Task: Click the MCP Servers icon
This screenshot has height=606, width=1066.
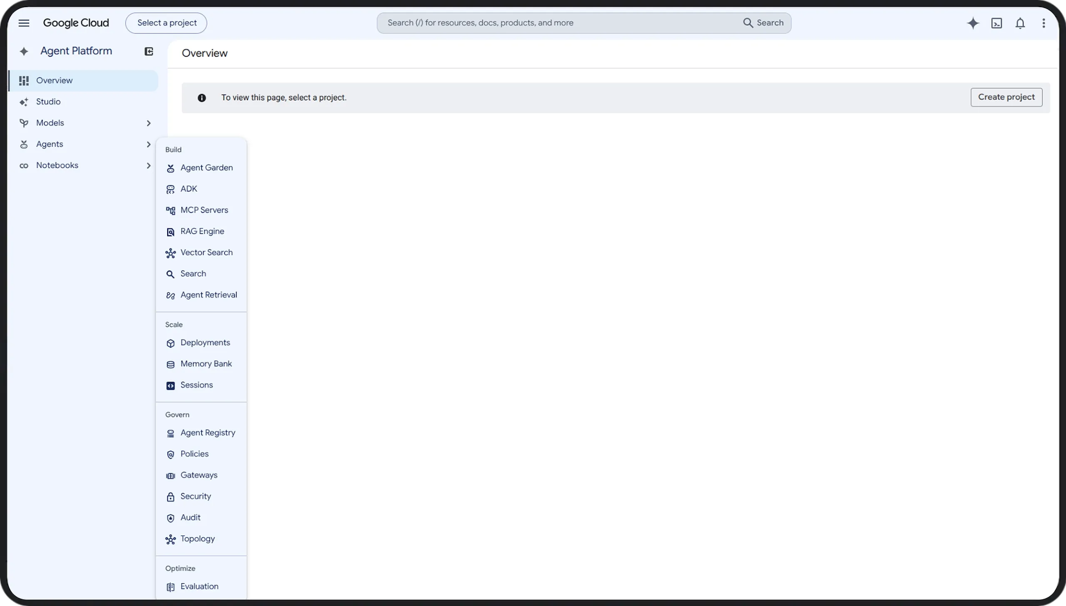Action: 170,211
